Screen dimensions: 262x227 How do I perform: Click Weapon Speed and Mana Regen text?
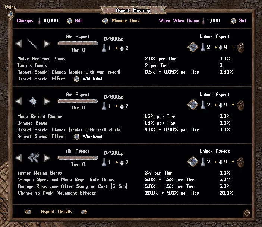(x=66, y=180)
